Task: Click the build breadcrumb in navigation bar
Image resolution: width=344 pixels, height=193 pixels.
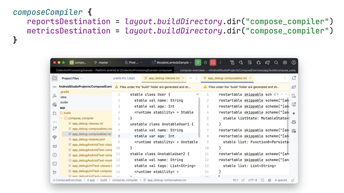Action: (103, 180)
